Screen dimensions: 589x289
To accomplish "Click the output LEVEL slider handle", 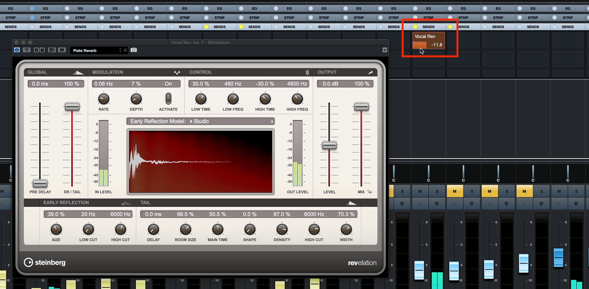I will click(329, 145).
